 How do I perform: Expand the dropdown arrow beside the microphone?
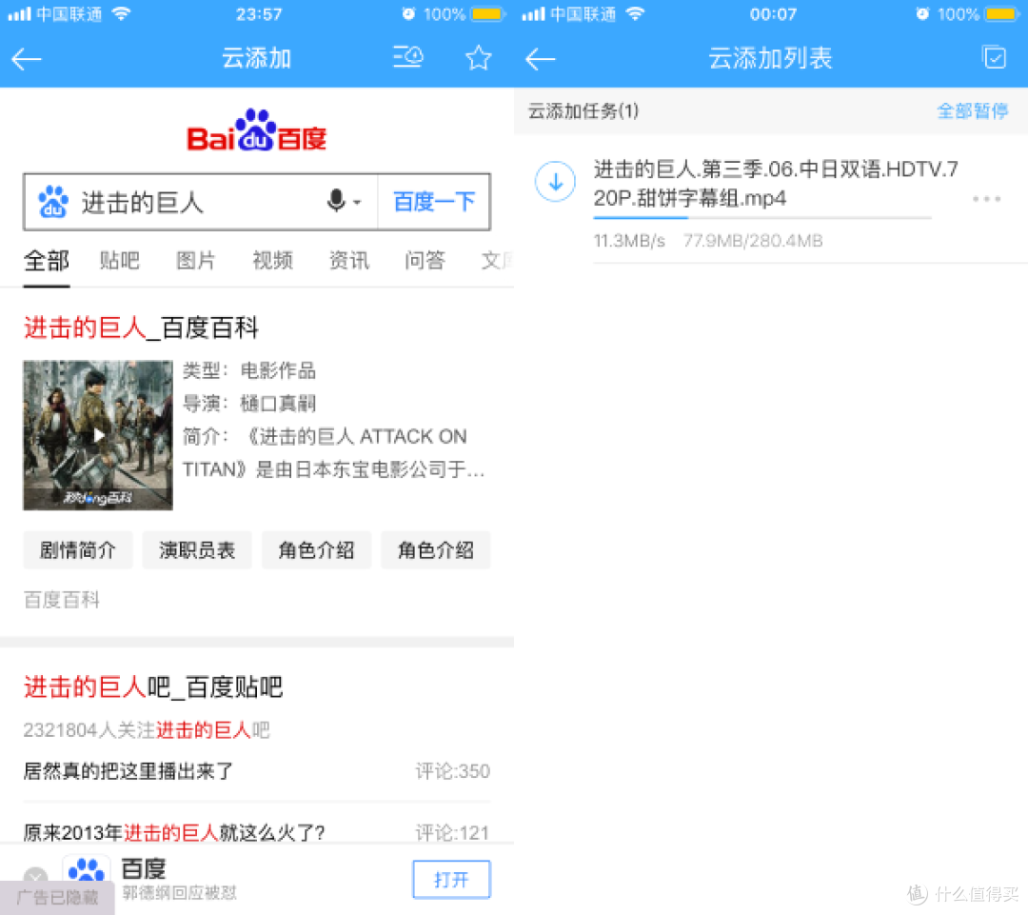point(357,202)
